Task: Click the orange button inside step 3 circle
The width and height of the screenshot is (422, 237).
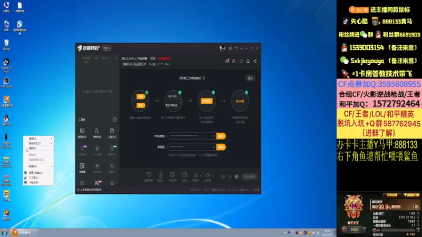Action: (206, 101)
